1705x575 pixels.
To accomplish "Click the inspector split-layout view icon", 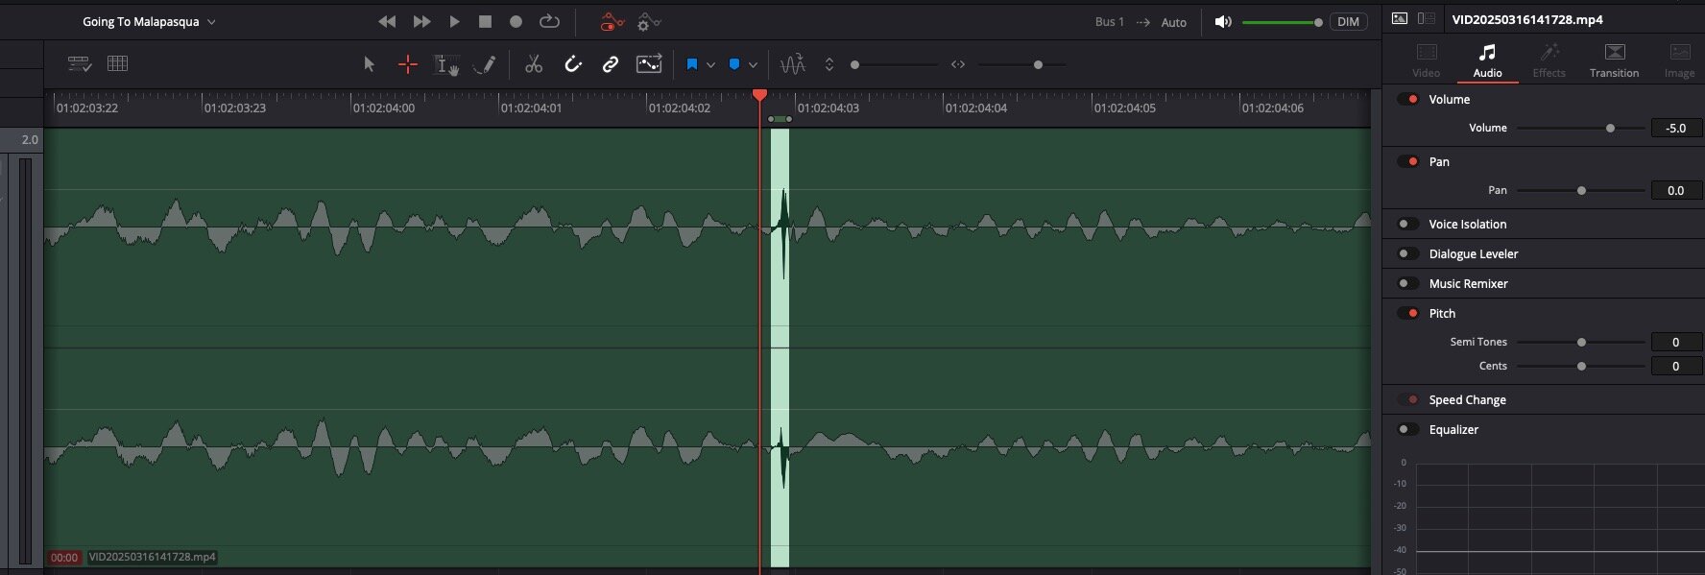I will tap(1427, 18).
